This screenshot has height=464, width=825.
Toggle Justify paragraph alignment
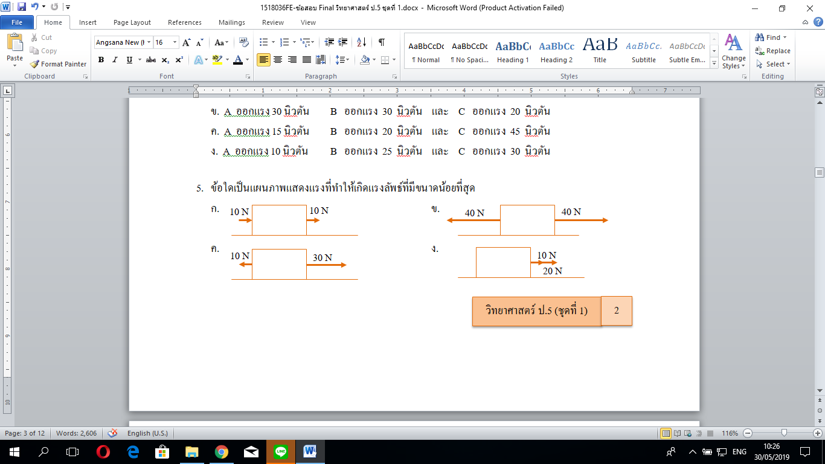(307, 60)
